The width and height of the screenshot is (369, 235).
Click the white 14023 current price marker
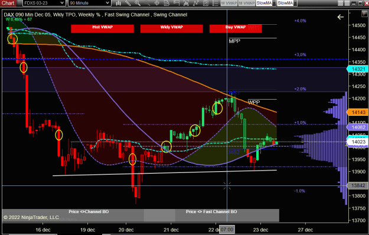tap(358, 142)
